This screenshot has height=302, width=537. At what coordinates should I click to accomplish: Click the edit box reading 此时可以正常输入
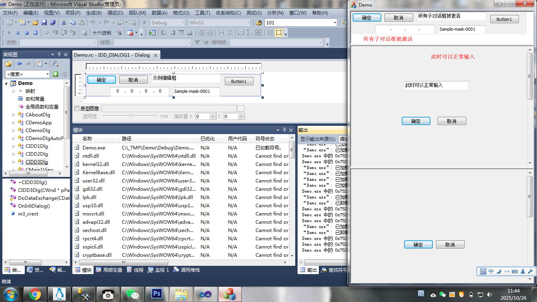(436, 85)
